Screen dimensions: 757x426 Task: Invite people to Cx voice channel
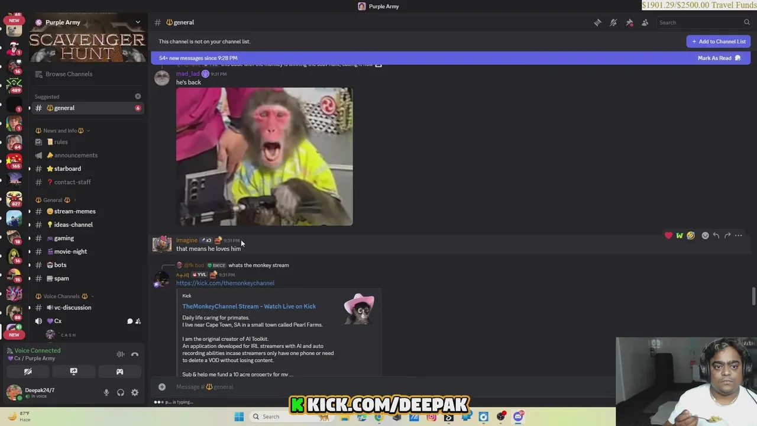point(138,321)
